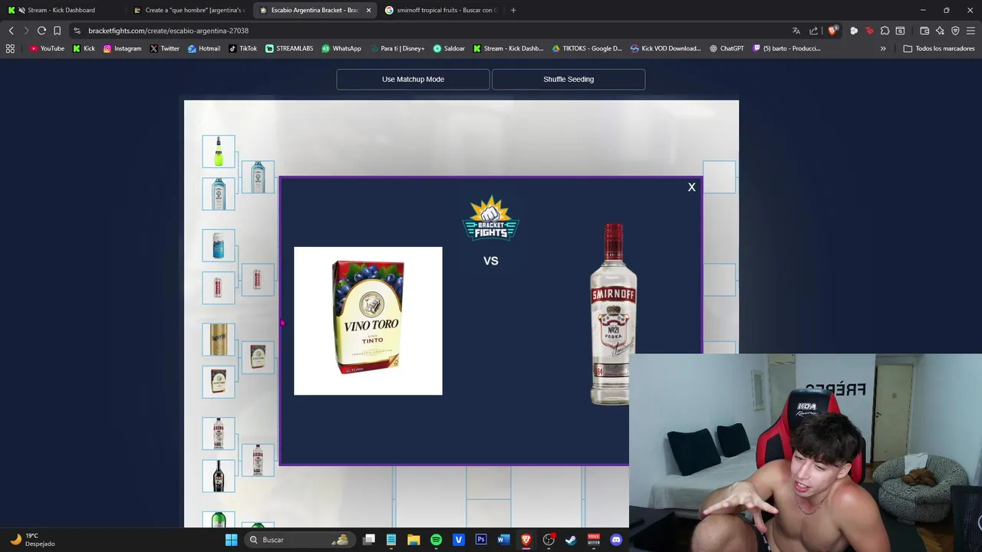Switch to the Create a "que hombre" tab

[x=187, y=10]
